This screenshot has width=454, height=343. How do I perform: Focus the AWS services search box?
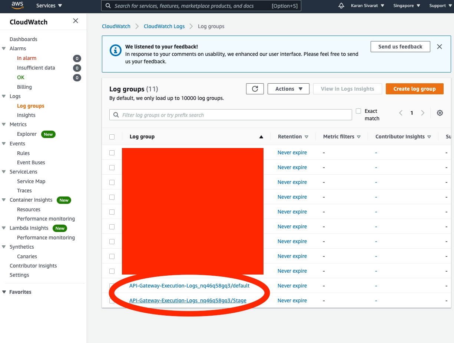201,6
